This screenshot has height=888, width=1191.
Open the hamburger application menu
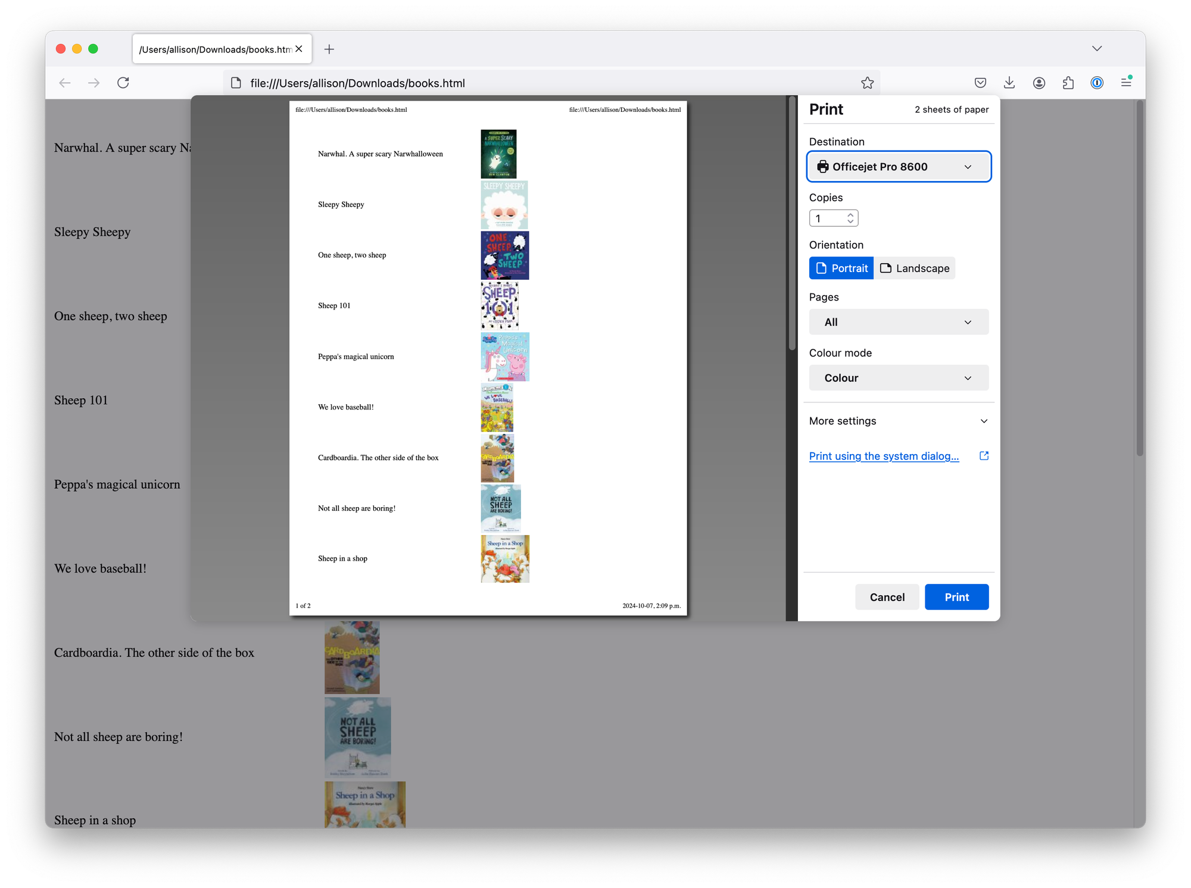click(x=1126, y=82)
